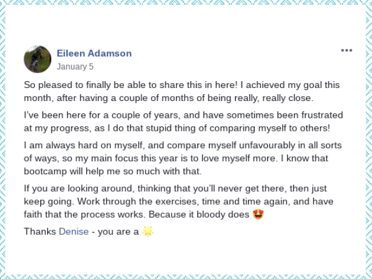Click the text "you are a" after Denise

(x=118, y=232)
